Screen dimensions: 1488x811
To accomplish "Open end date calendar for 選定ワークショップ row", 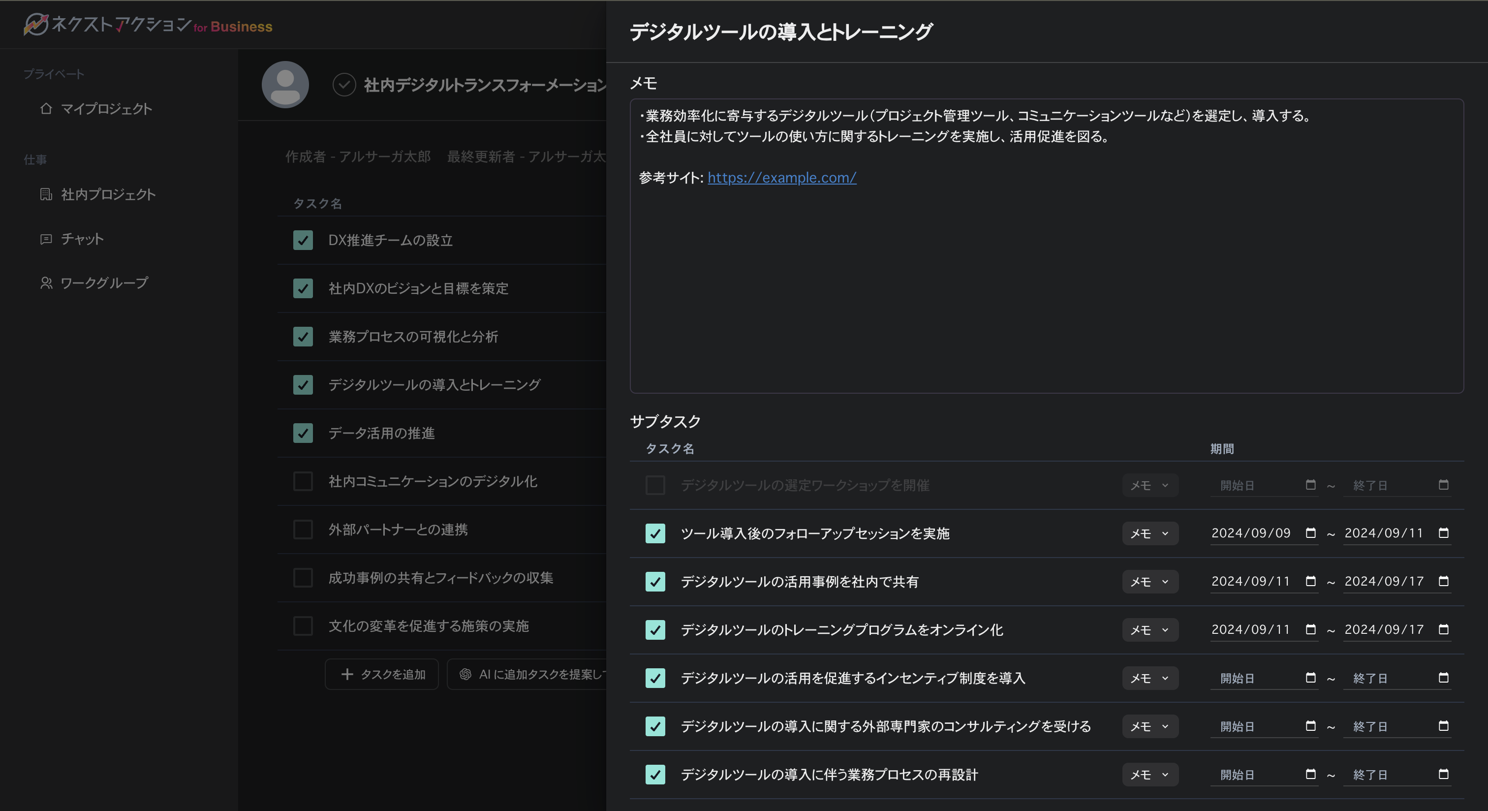I will pos(1444,485).
